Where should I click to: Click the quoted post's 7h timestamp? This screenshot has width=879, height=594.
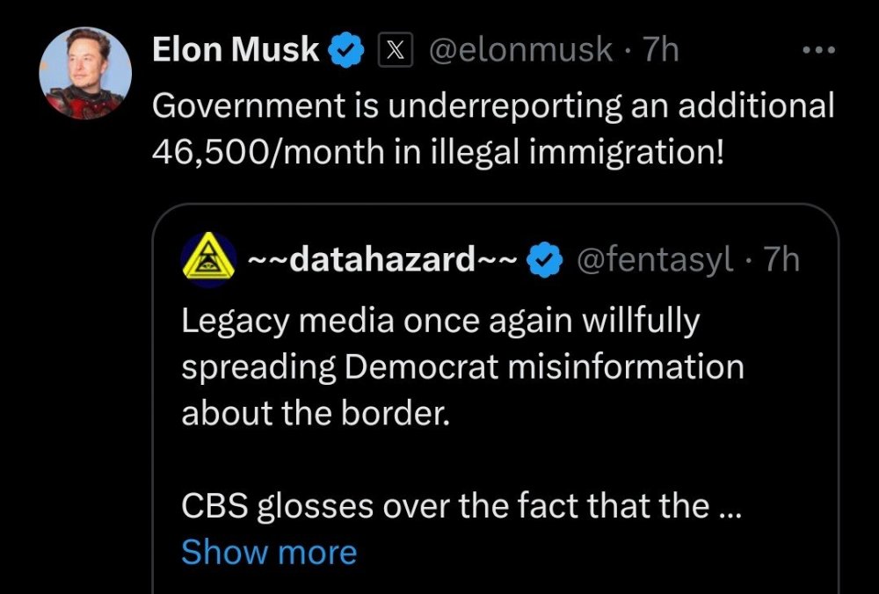tap(779, 260)
